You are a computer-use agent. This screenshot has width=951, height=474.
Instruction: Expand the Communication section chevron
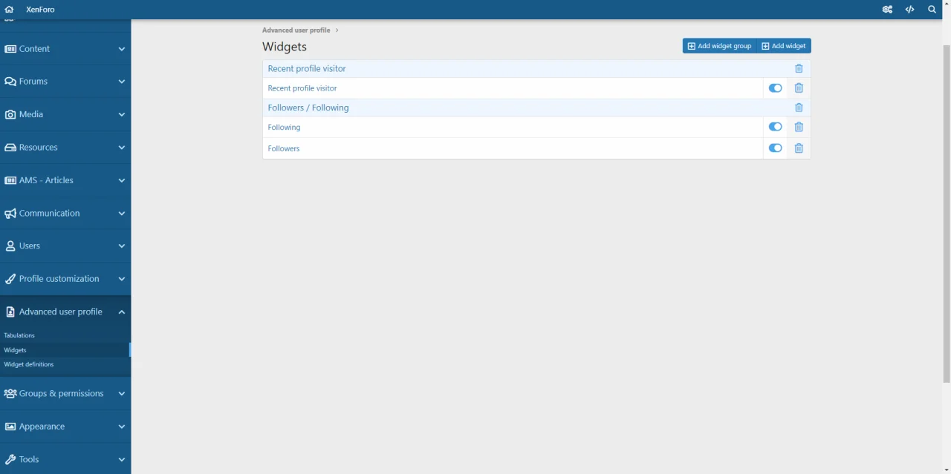click(x=122, y=213)
